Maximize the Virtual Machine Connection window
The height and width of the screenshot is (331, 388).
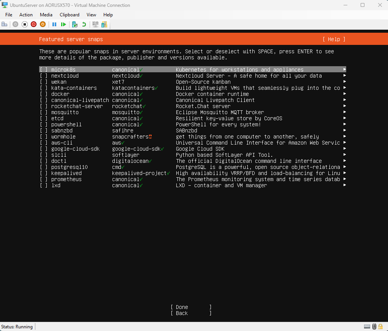[x=363, y=5]
